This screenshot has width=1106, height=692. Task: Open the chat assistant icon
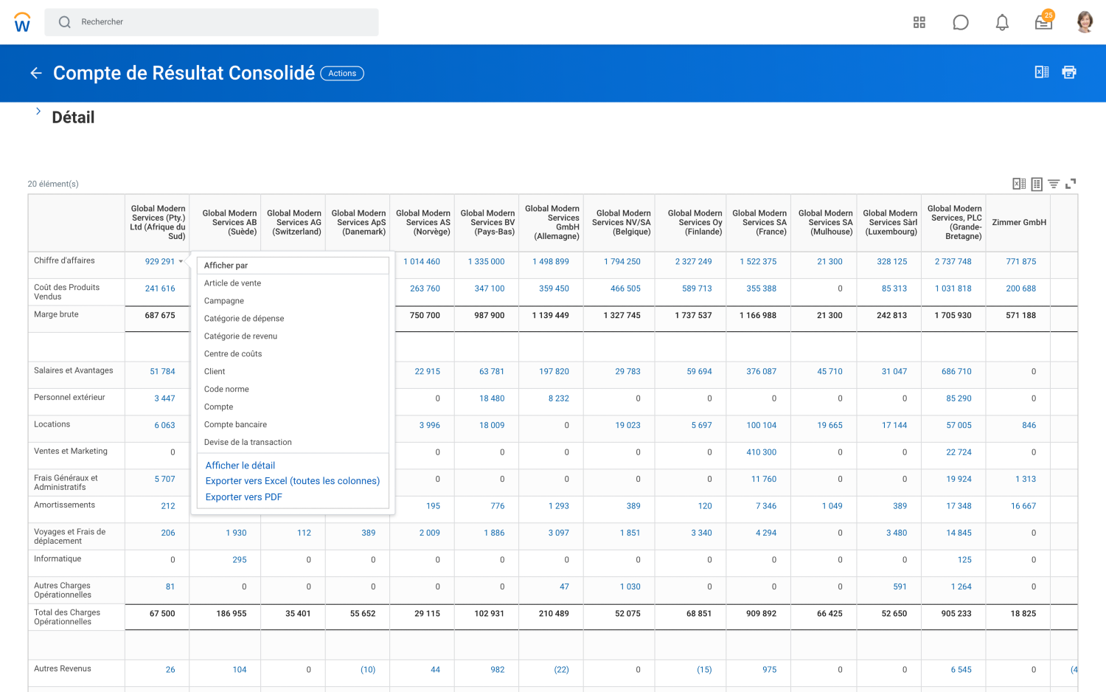[960, 22]
